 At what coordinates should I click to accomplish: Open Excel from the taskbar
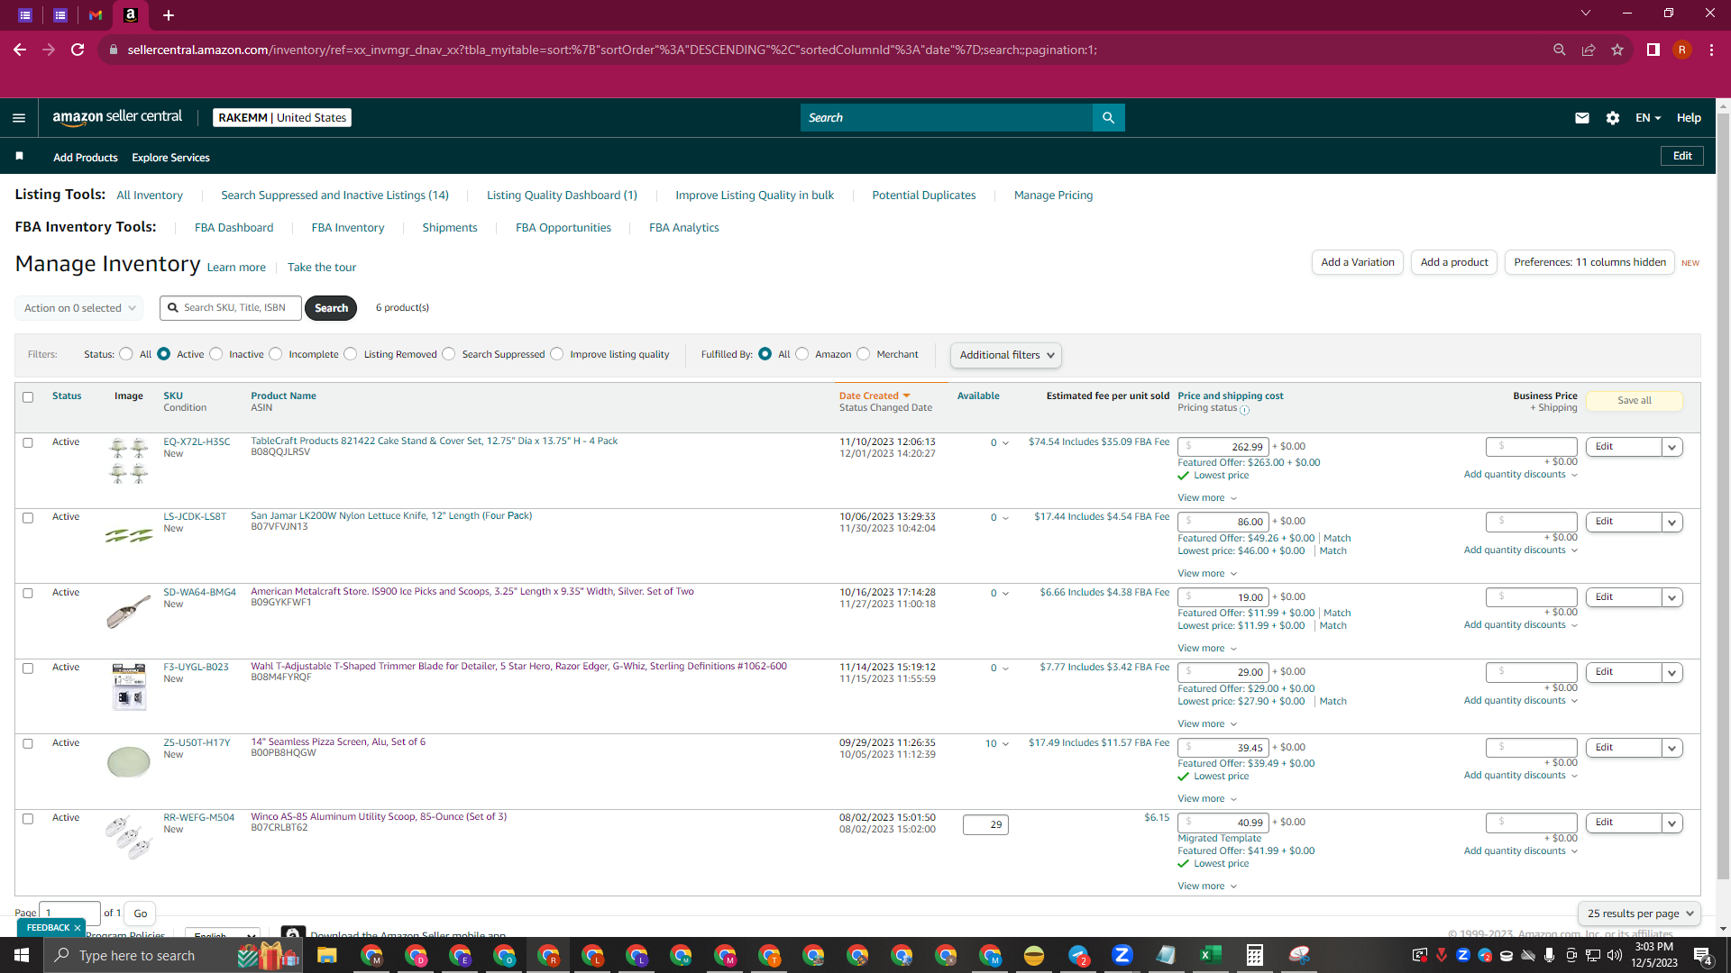(1210, 955)
